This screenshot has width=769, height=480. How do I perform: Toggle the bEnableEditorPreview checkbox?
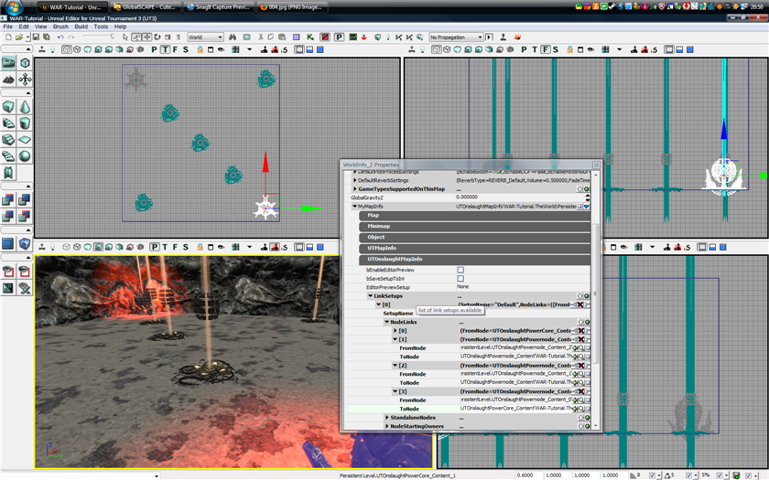coord(460,270)
